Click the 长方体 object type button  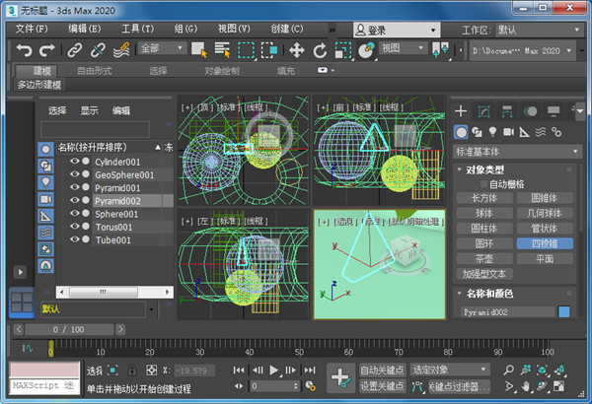click(483, 197)
